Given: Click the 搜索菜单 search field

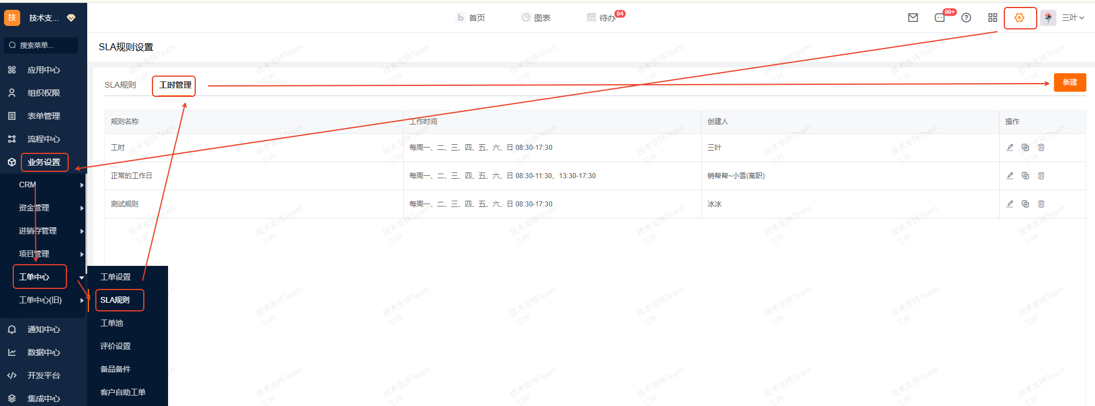Looking at the screenshot, I should point(42,46).
